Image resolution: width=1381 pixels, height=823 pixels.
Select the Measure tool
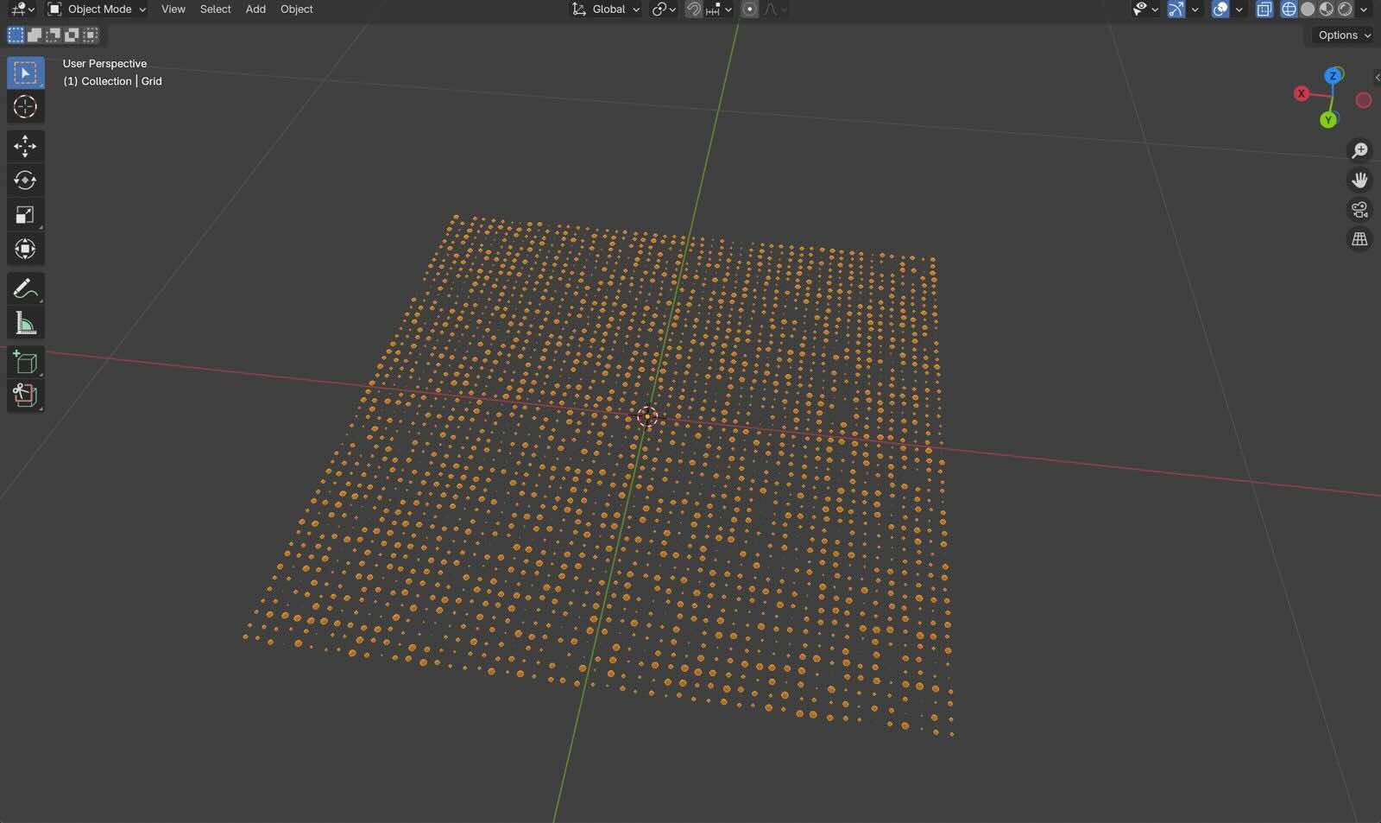click(x=25, y=324)
